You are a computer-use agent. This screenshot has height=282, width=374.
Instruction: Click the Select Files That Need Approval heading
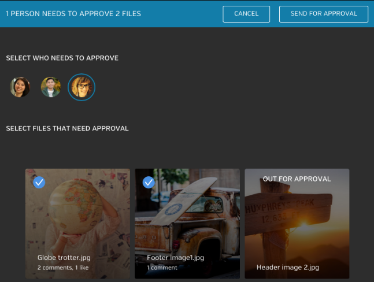(67, 128)
